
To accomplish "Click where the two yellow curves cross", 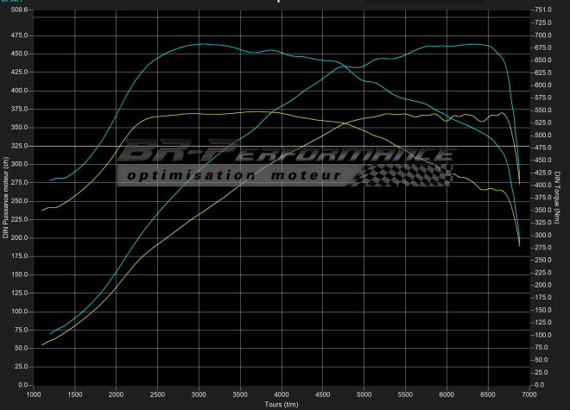I will pos(345,123).
